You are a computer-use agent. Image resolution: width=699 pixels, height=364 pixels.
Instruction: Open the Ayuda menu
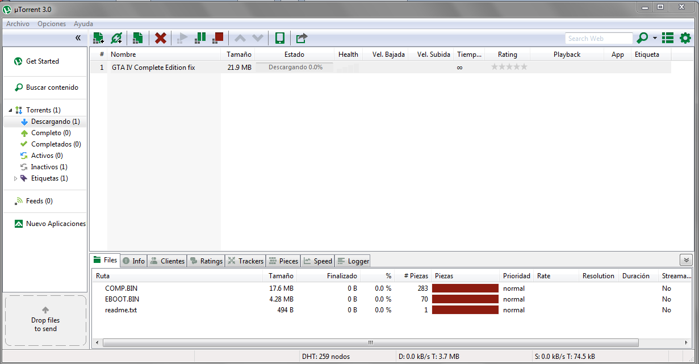click(x=83, y=24)
